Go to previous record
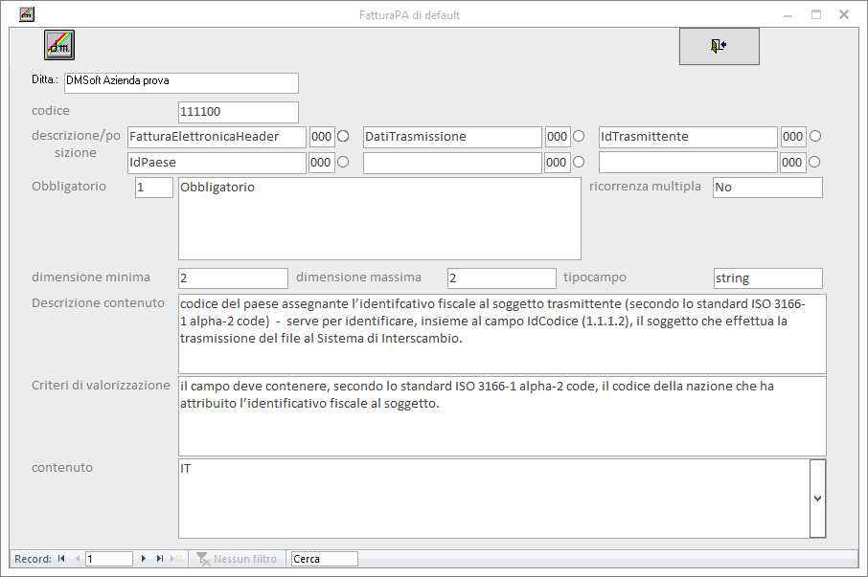This screenshot has width=868, height=577. click(78, 559)
